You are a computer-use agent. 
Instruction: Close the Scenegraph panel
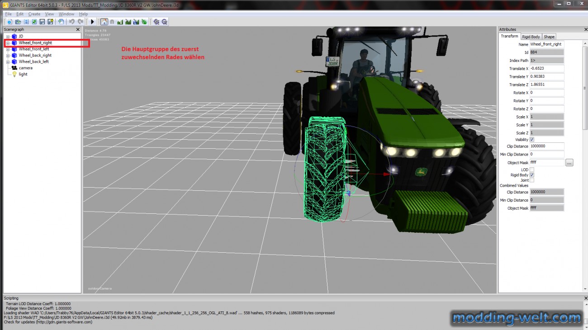78,29
